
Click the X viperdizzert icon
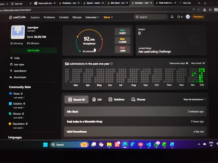coord(11,71)
